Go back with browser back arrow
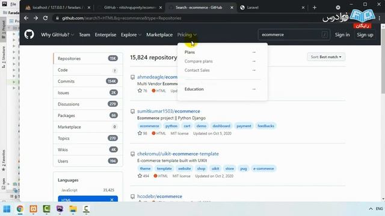Viewport: 385px width, 216px height. 26,18
